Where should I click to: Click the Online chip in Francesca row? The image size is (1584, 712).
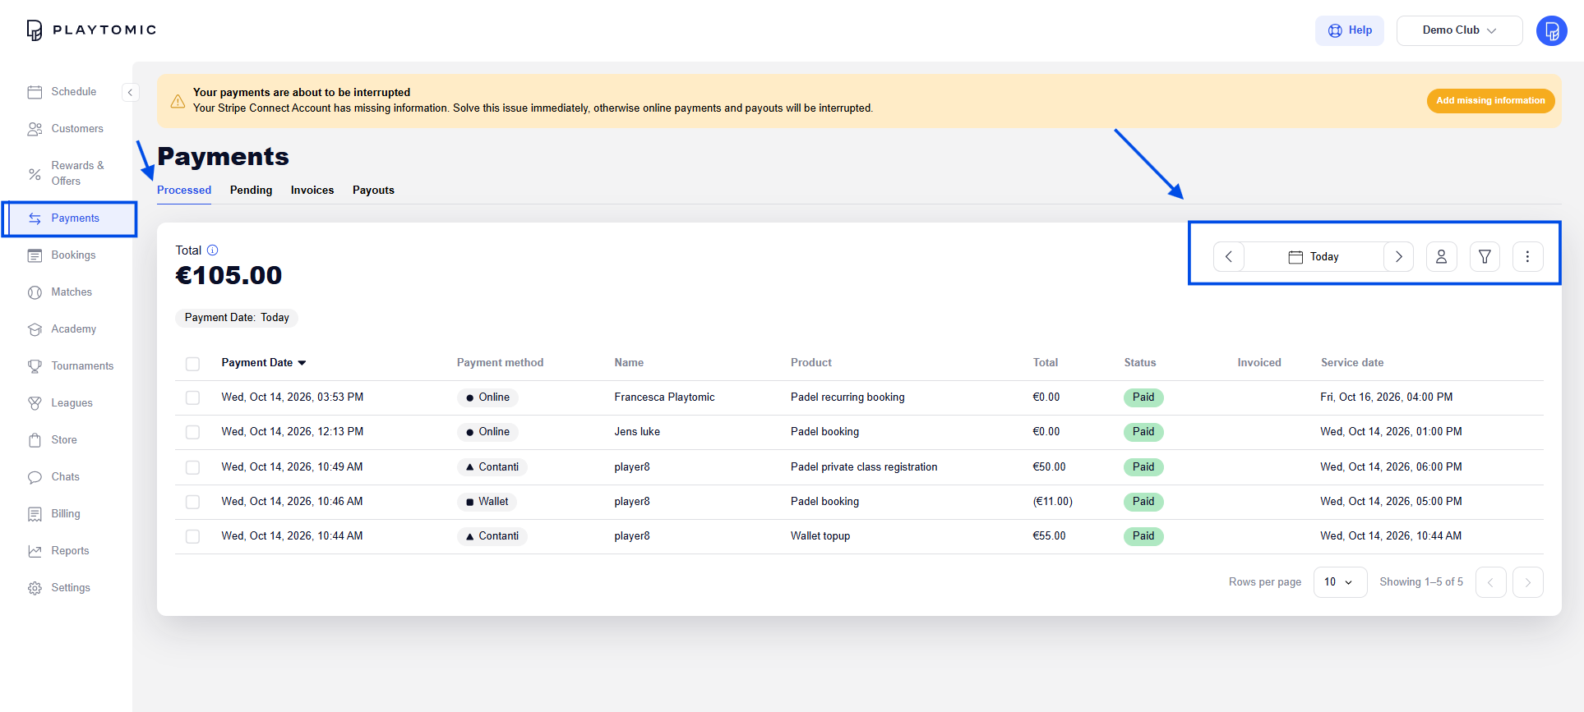pos(487,397)
